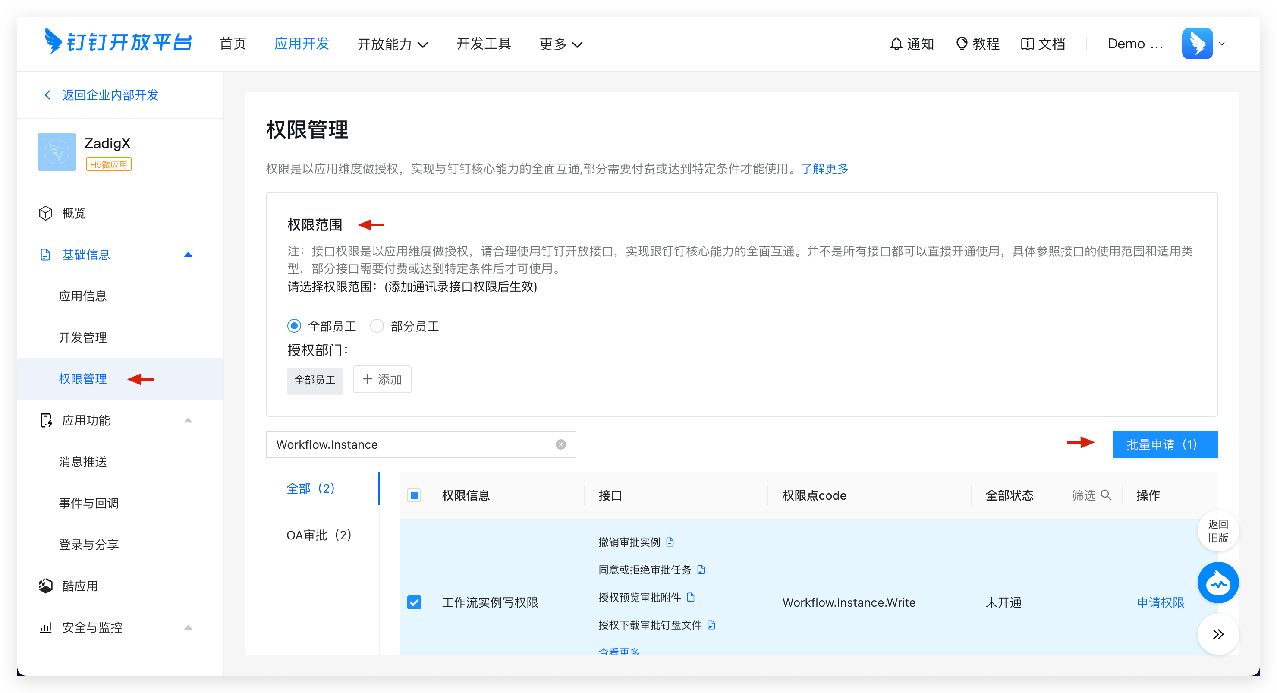Screen dimensions: 1277x693
Task: Click 申请权限 link for Workflow.Instance.Write
Action: click(1161, 602)
